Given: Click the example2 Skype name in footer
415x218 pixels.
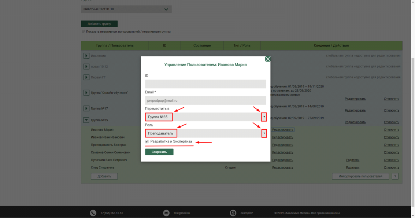Looking at the screenshot, I should click(247, 213).
